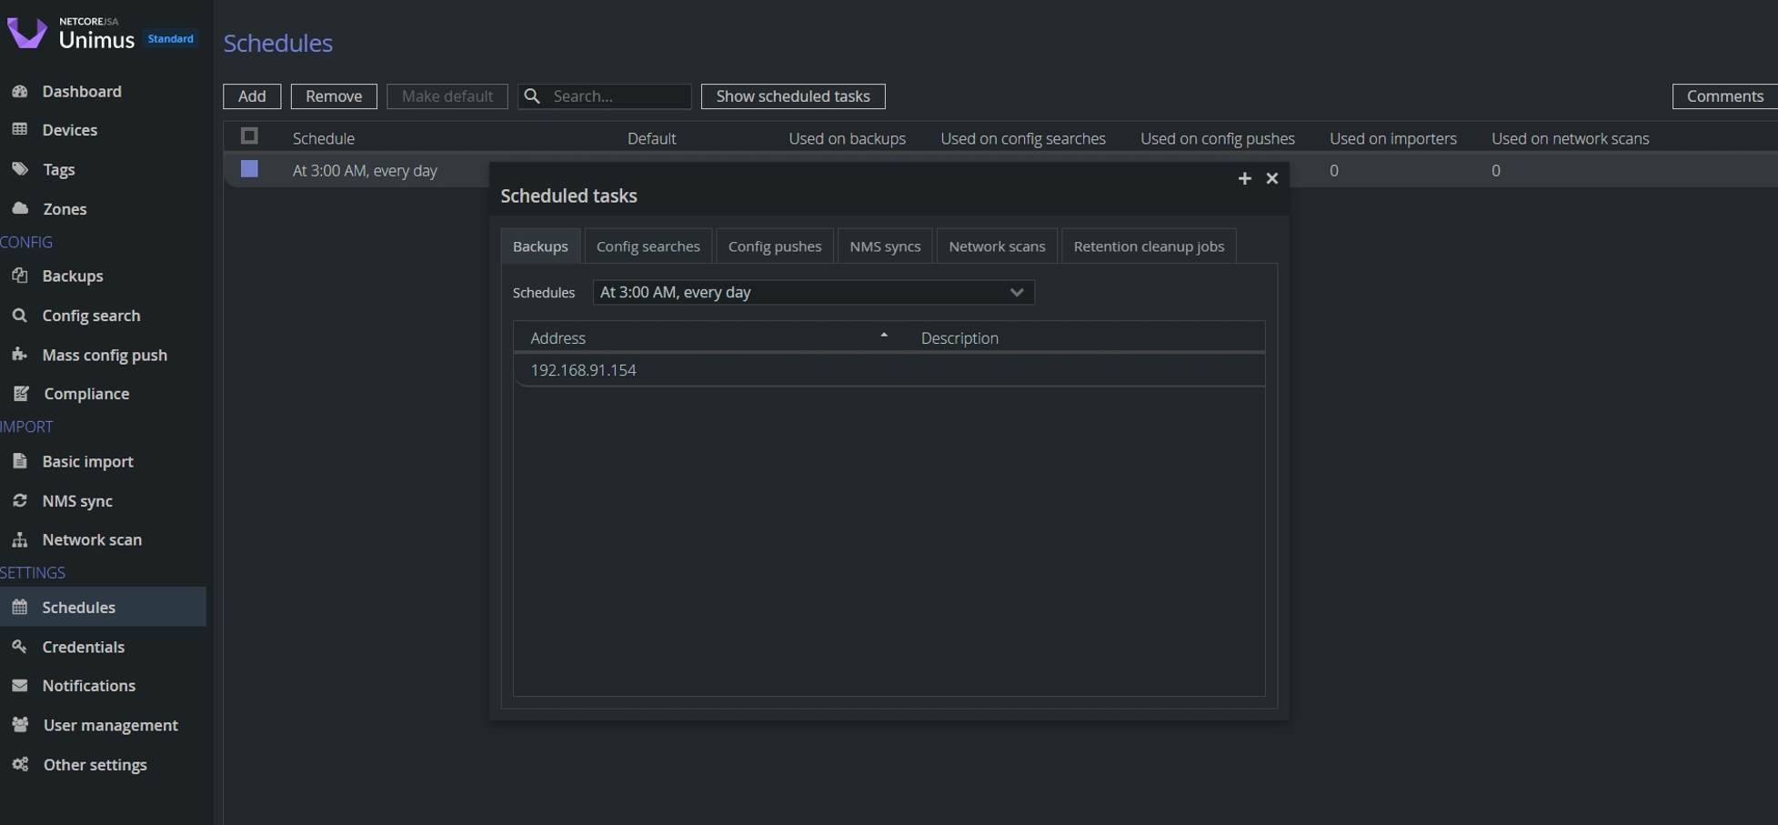Click the Used on importers column header
1778x825 pixels.
pos(1393,138)
